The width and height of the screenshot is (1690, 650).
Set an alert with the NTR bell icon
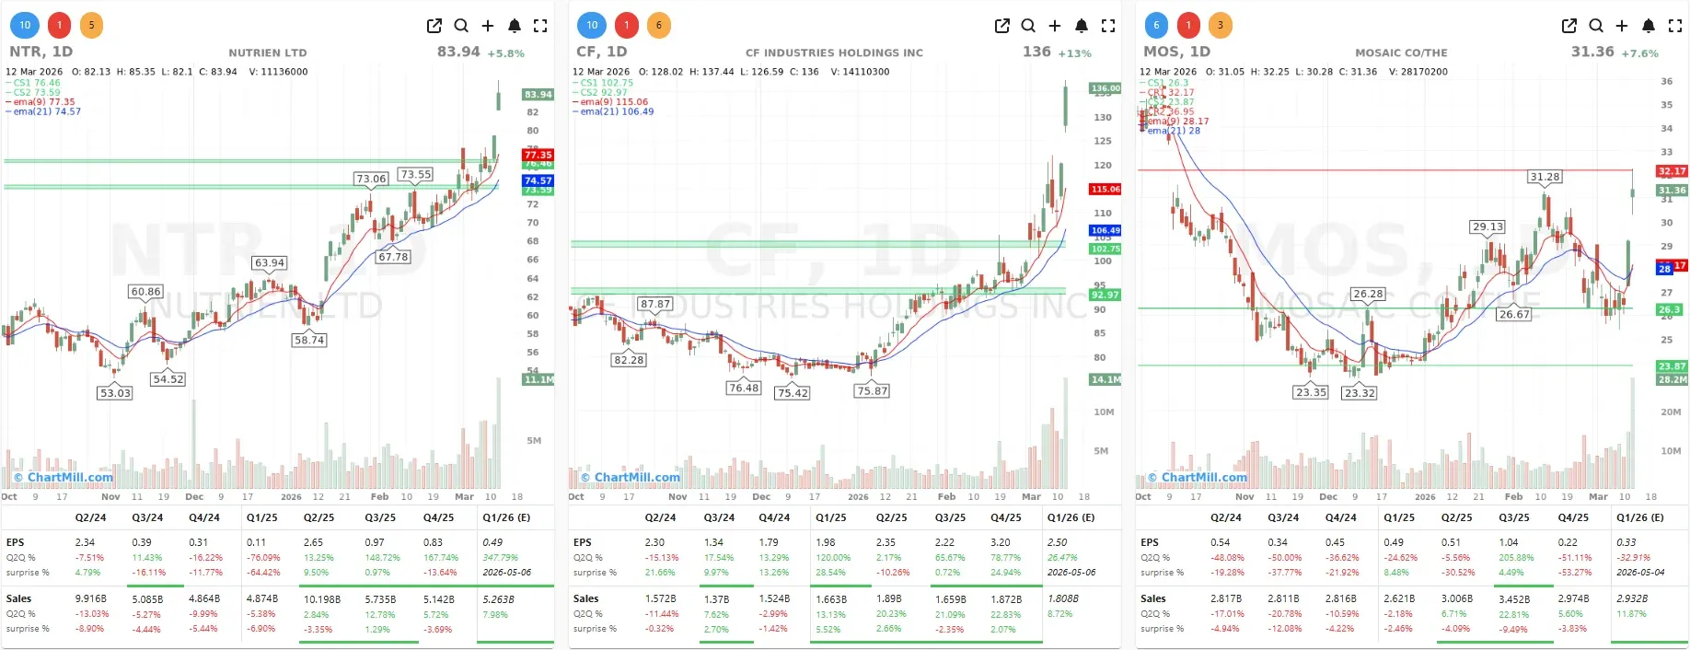515,26
